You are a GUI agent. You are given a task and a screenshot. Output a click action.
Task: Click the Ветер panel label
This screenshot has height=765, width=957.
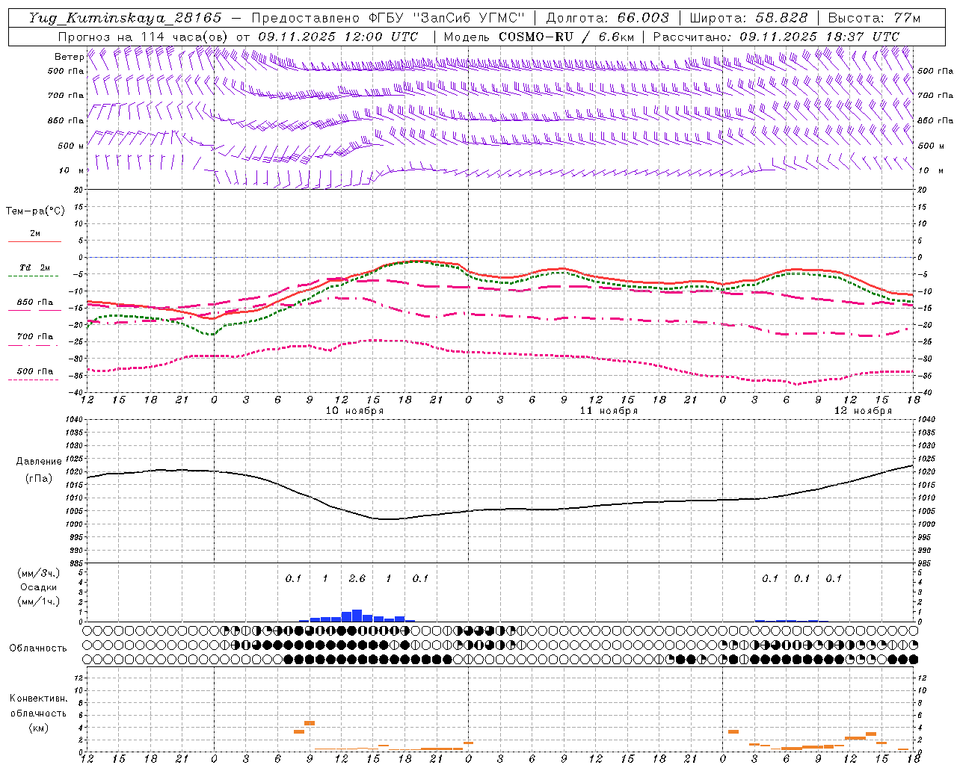pyautogui.click(x=69, y=57)
